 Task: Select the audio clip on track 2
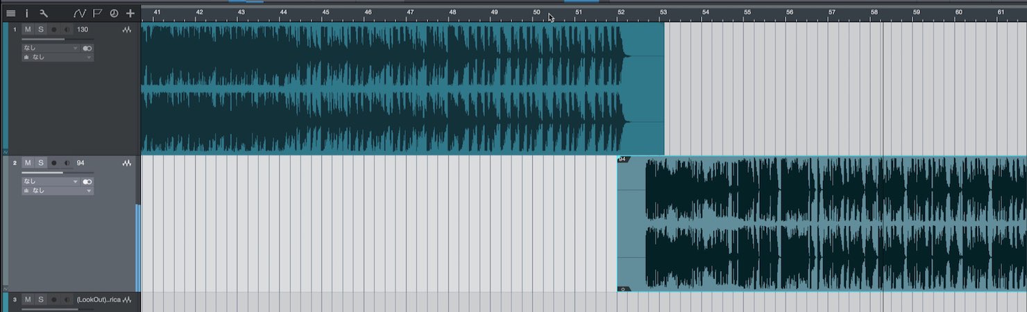[x=822, y=223]
